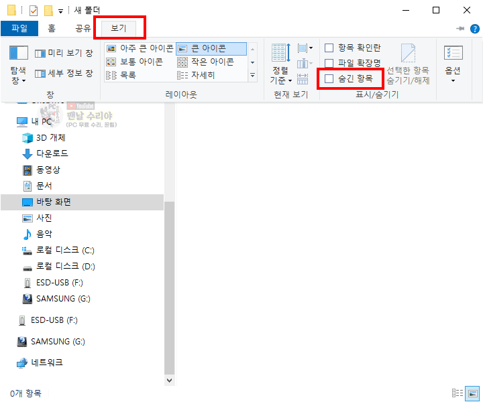Open 사진 folder in sidebar

[x=38, y=218]
